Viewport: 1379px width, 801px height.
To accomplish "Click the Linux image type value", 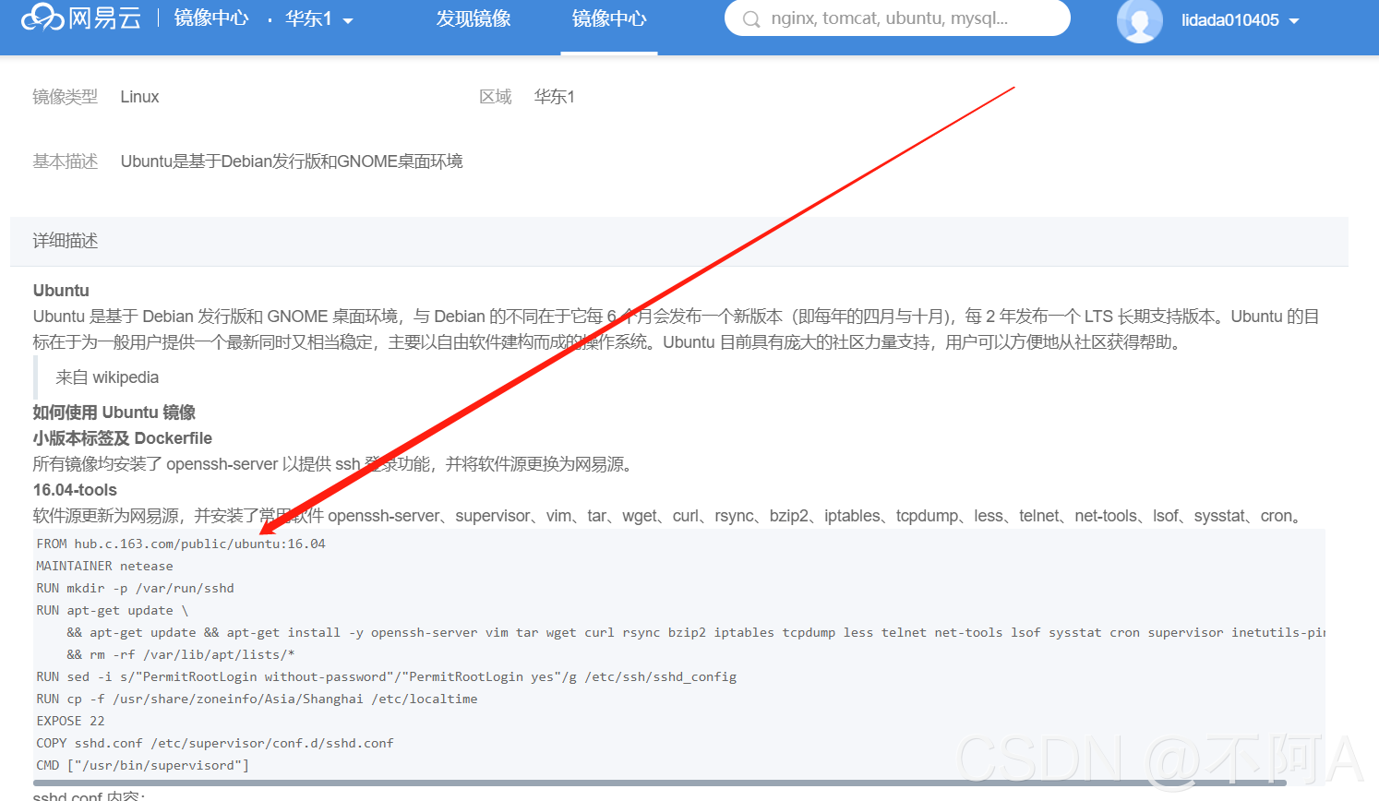I will click(139, 97).
